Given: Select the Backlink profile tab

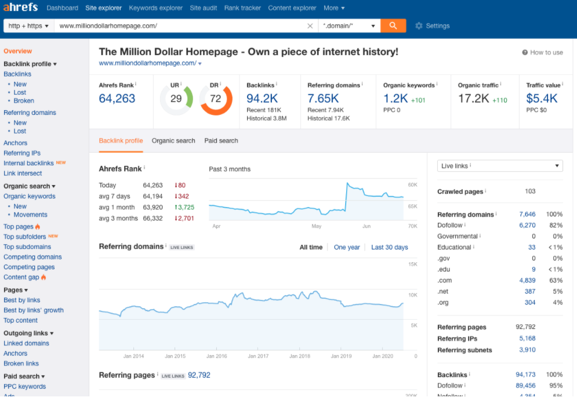Looking at the screenshot, I should (x=121, y=140).
